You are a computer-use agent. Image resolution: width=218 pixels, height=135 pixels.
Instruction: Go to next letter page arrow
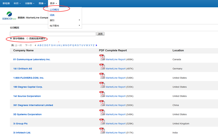tap(96, 45)
